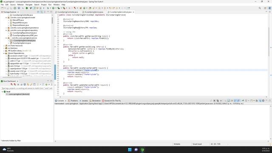Select ICursoSpringRepositoryJDBC.java in the tree
This screenshot has height=153, width=272.
point(25,35)
